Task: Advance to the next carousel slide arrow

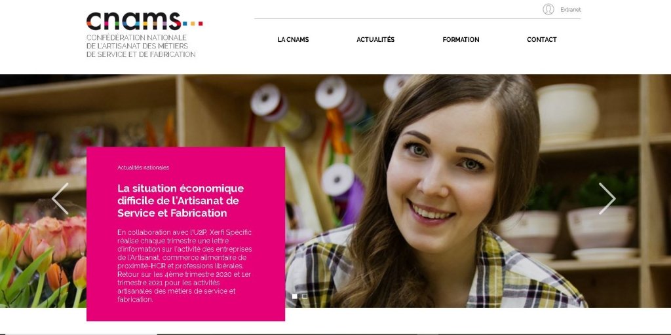Action: pyautogui.click(x=607, y=199)
